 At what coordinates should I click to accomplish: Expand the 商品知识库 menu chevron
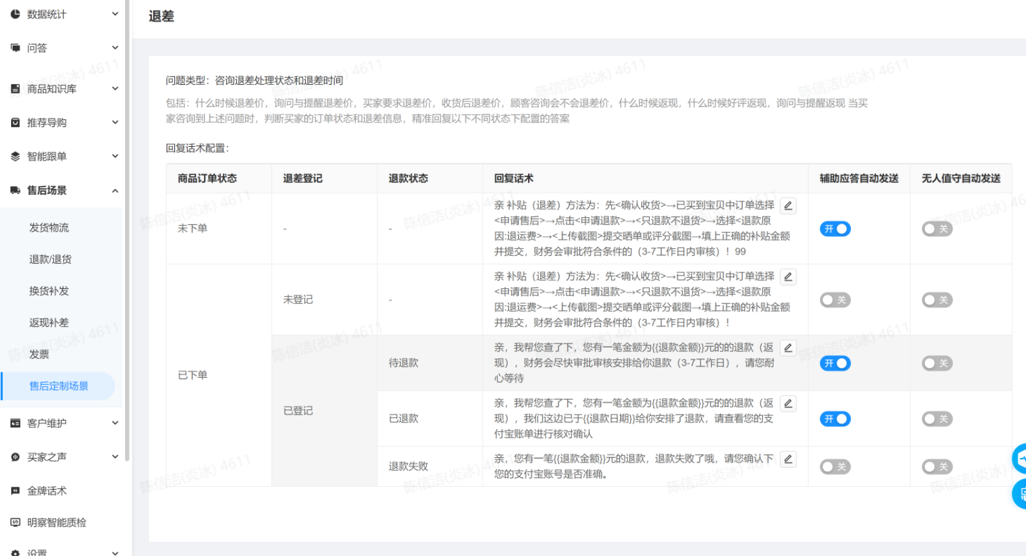115,89
